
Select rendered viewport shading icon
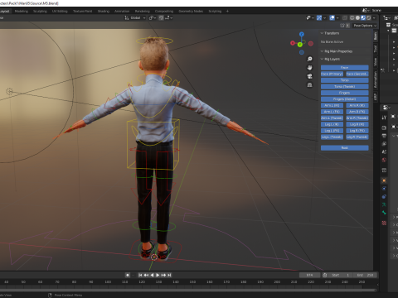(369, 17)
